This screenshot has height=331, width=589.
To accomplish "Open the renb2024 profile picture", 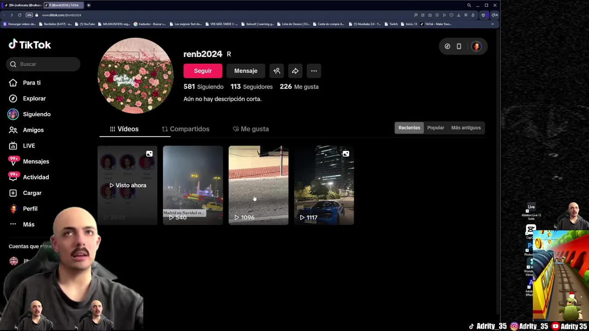I will (135, 75).
